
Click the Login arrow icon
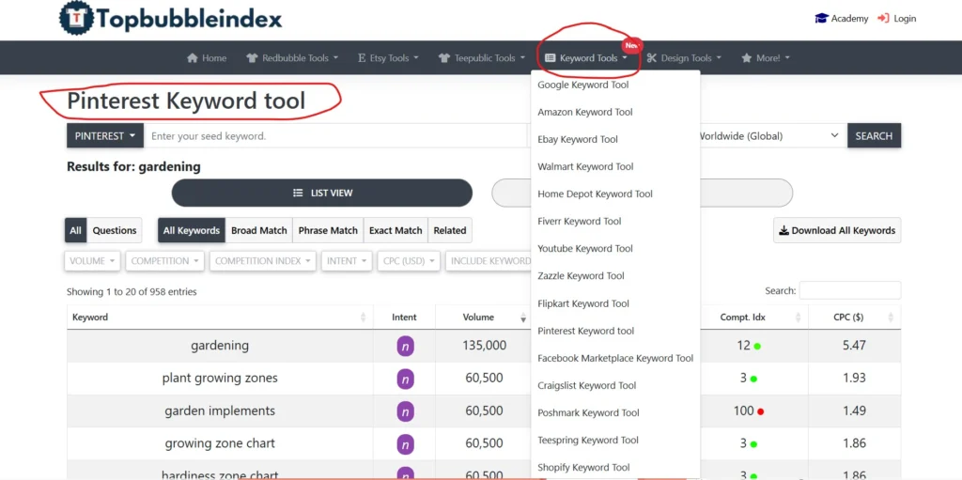coord(883,19)
